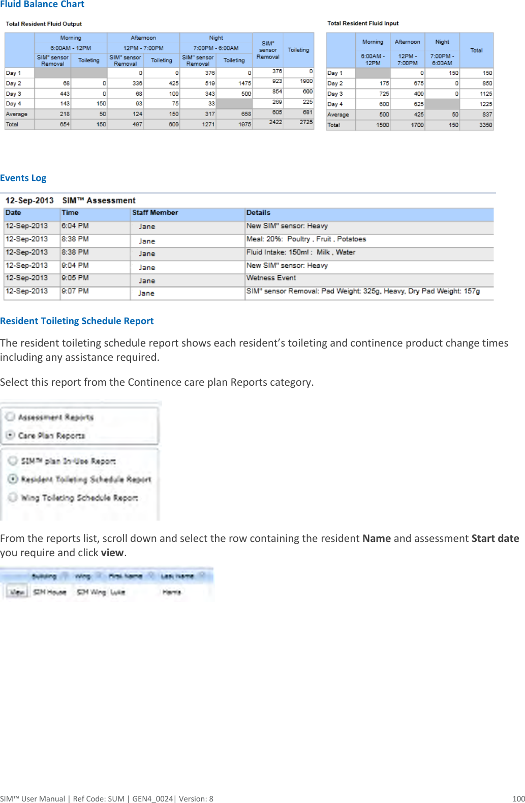Click the '6:04 PM' time cell

tap(75, 226)
